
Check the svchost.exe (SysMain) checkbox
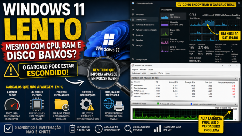132,94
